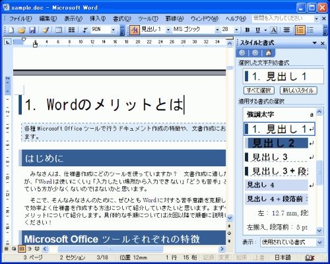Viewport: 330px width, 264px height.
Task: Toggle bold formatting
Action: [247, 30]
